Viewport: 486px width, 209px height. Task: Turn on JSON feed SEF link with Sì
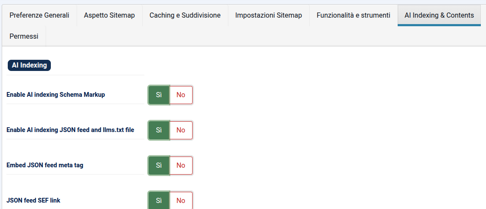pos(159,200)
